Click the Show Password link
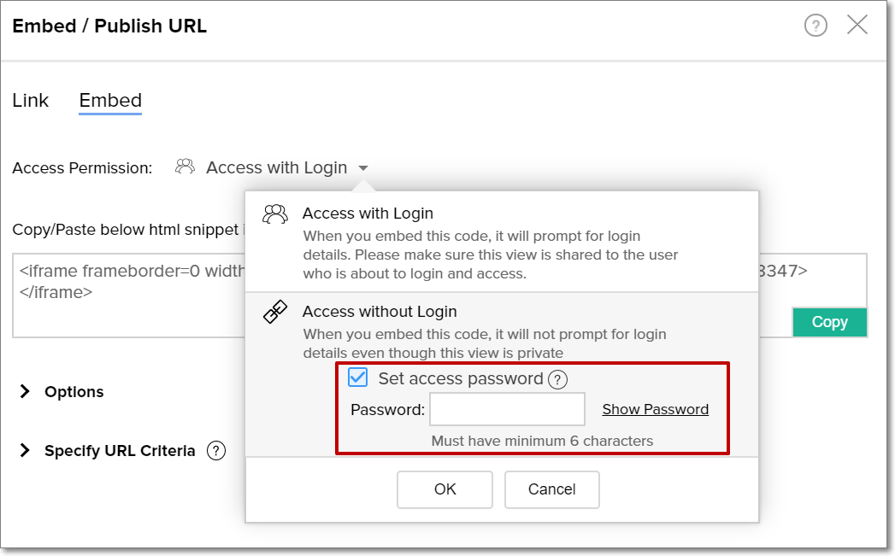895x556 pixels. (x=655, y=409)
